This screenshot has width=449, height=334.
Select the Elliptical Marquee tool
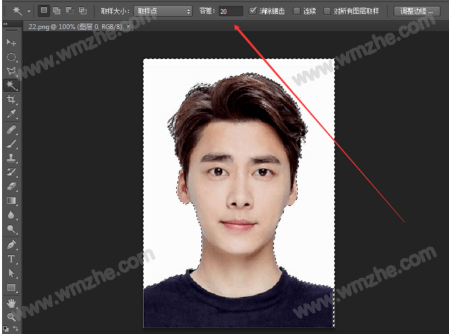tap(11, 57)
